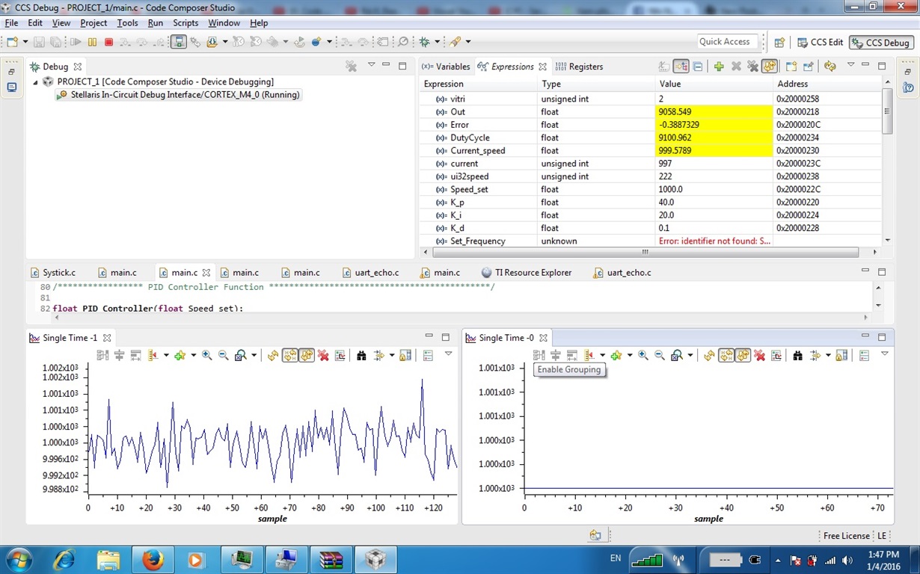
Task: Toggle continuous refresh on Single Time -0 graph
Action: click(743, 356)
